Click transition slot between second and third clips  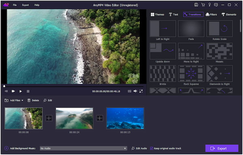click(x=100, y=118)
